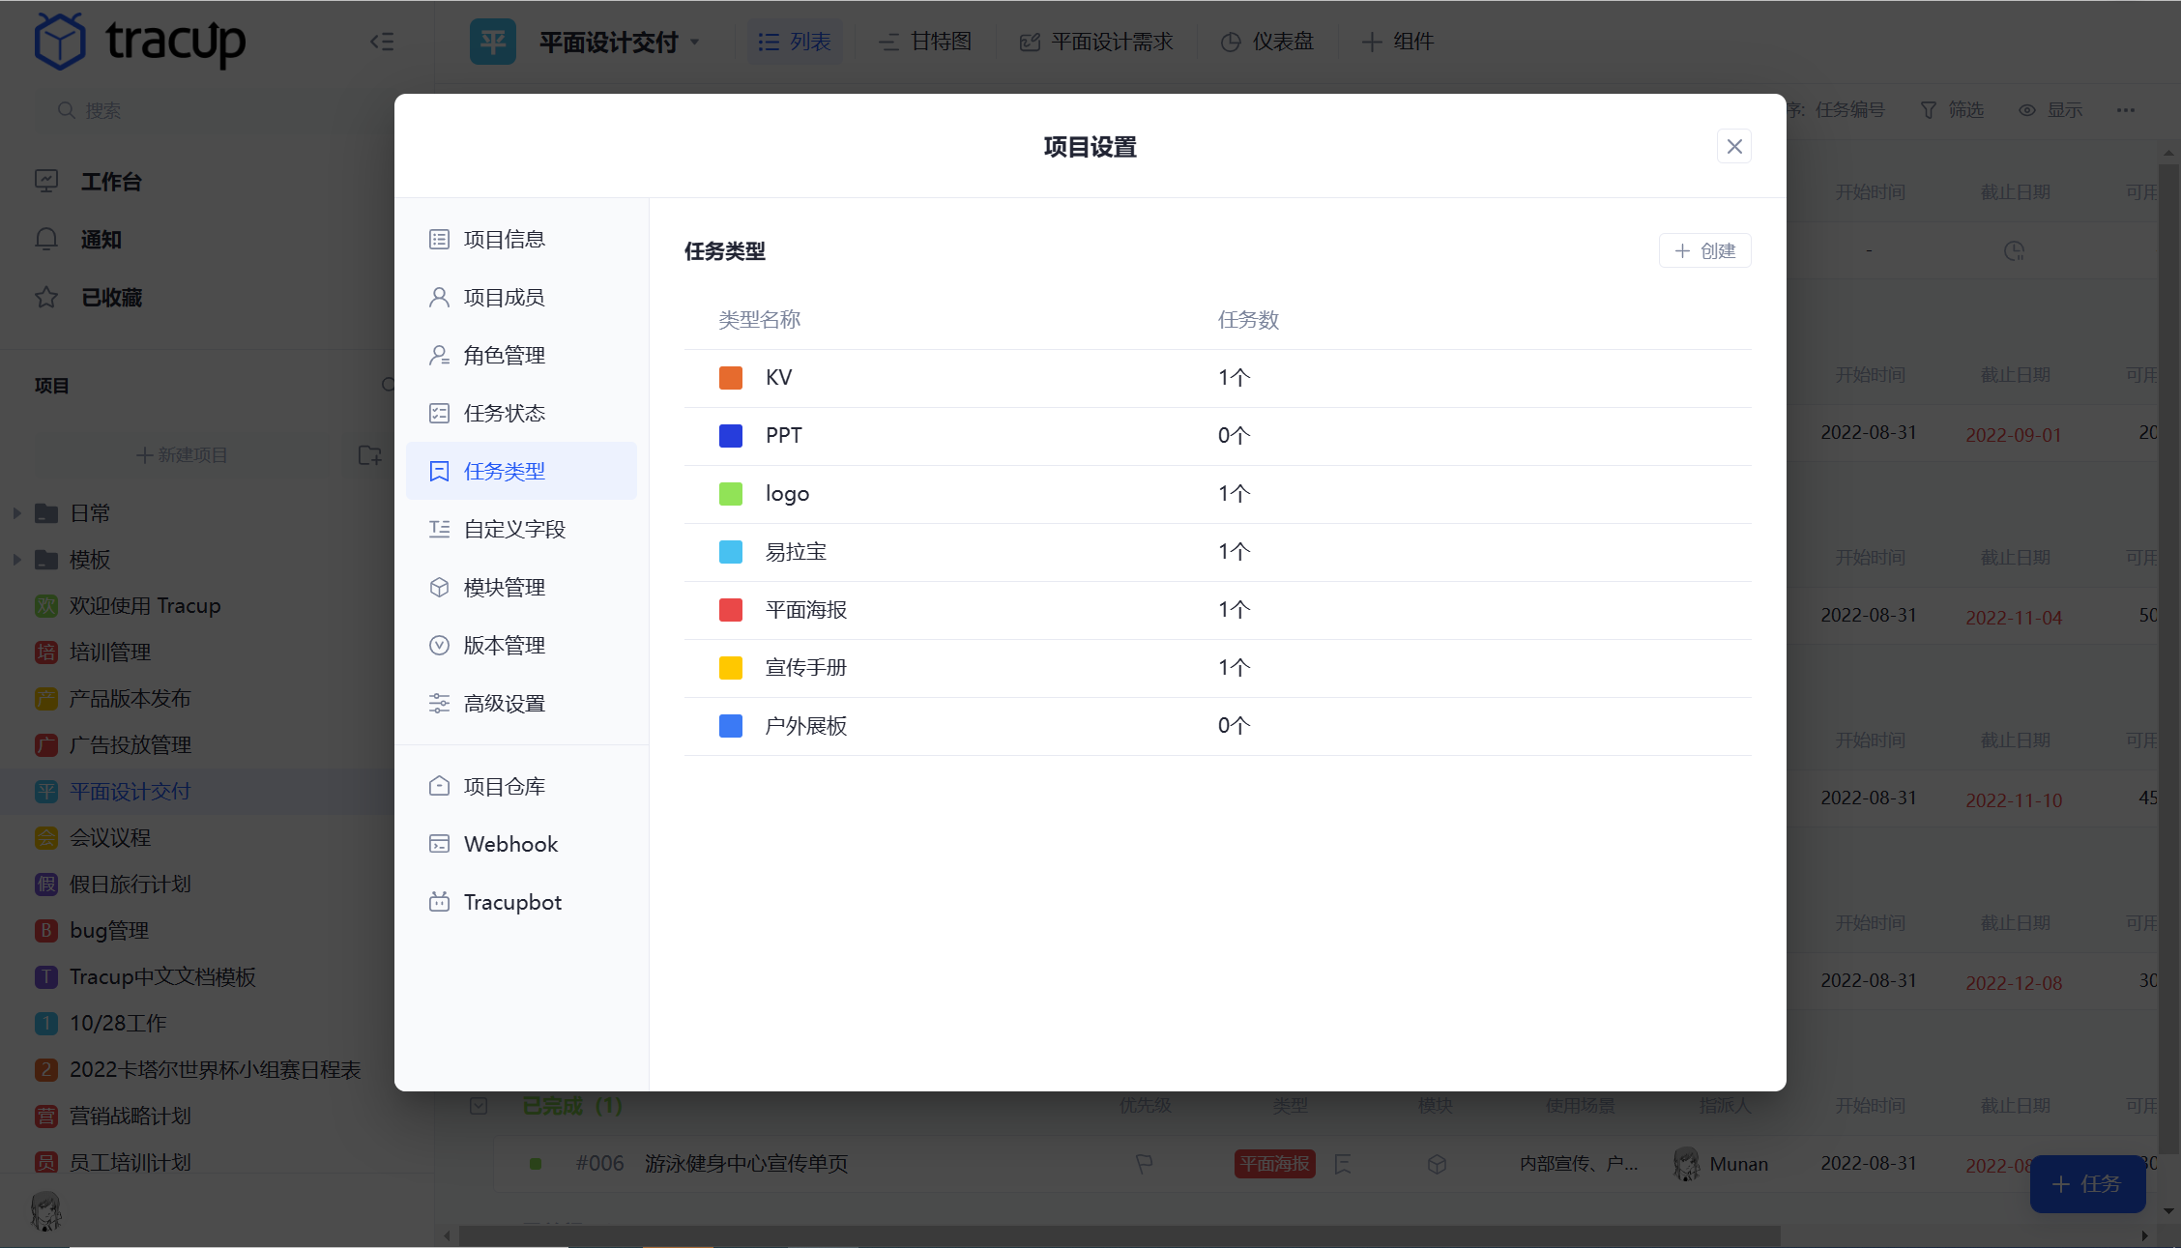Viewport: 2181px width, 1248px height.
Task: Click the sidebar collapse arrow icon
Action: point(382,42)
